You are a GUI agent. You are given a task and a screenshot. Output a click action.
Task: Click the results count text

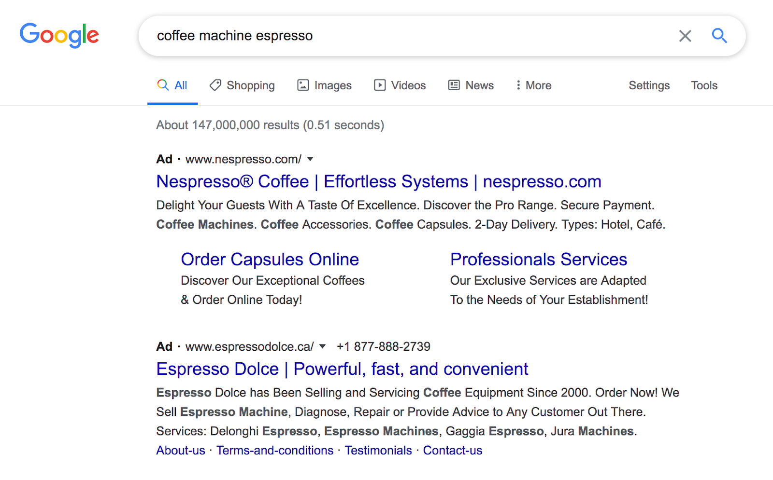tap(270, 125)
